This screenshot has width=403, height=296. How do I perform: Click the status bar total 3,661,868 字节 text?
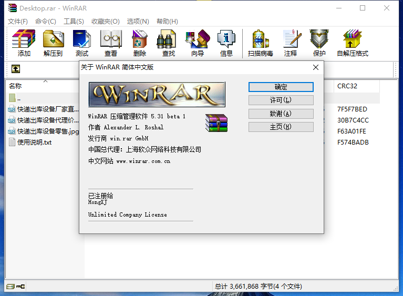click(x=259, y=286)
